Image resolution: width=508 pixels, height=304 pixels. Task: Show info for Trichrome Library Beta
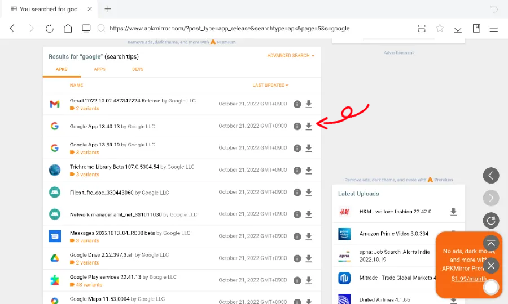point(297,170)
